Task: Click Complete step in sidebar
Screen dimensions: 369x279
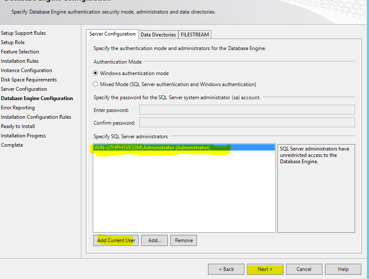Action: point(12,145)
